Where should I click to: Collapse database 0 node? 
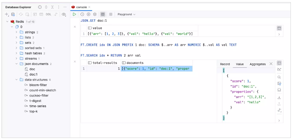click(x=12, y=27)
